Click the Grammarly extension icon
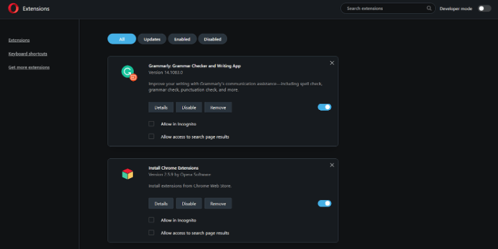The height and width of the screenshot is (249, 498). point(129,73)
